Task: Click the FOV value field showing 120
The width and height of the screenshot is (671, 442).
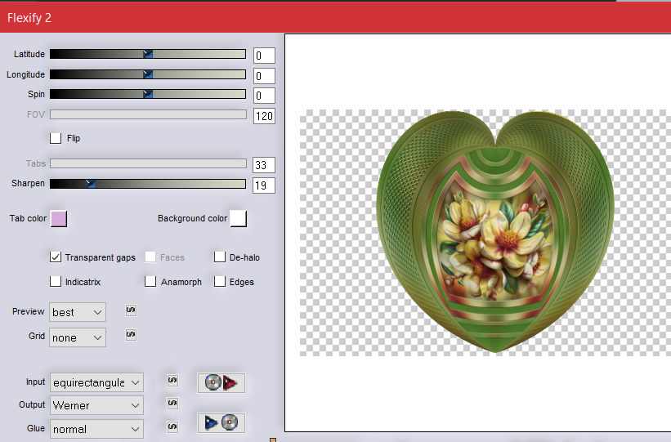Action: 264,116
